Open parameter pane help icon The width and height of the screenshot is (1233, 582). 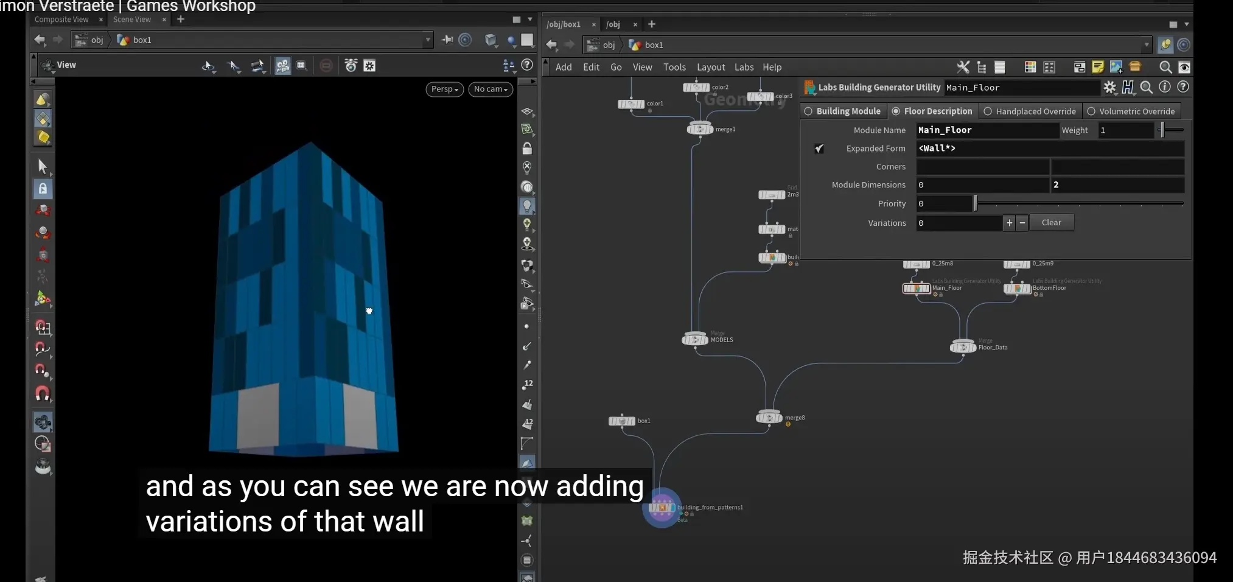[1183, 87]
